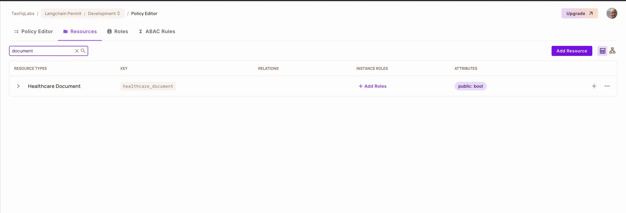This screenshot has height=213, width=626.
Task: Open the Langchain Permit environment dropdown
Action: (x=83, y=13)
